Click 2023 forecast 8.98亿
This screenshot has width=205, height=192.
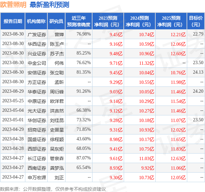click(116, 139)
